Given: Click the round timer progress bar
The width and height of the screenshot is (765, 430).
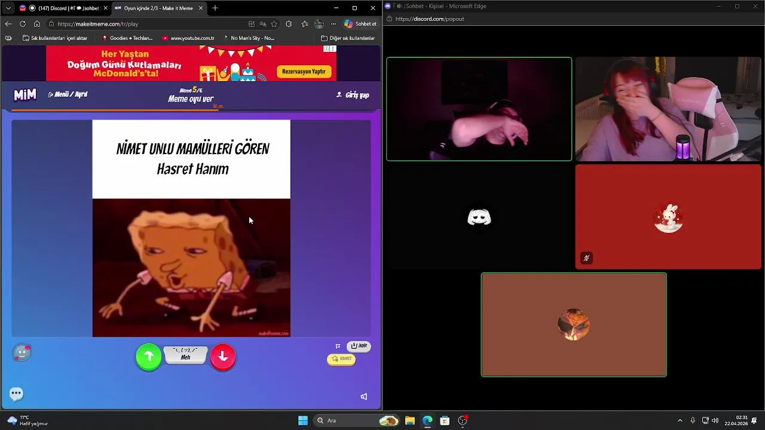Looking at the screenshot, I should (191, 110).
